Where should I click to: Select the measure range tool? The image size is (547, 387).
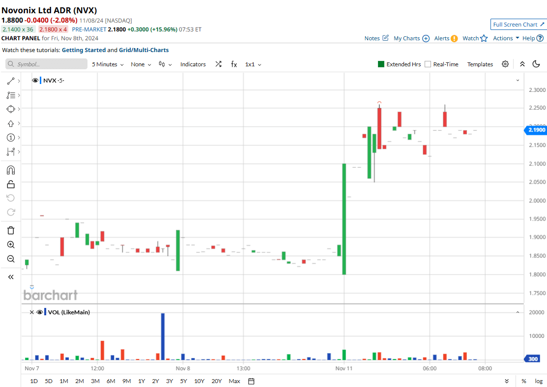coord(11,152)
